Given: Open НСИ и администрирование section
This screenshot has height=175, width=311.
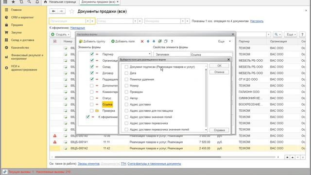Looking at the screenshot, I should coord(24,68).
